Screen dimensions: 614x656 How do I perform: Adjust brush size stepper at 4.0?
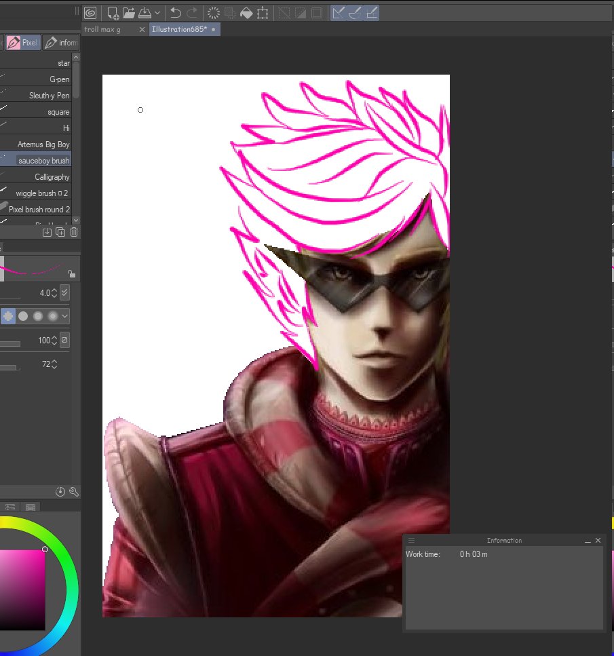[x=54, y=293]
